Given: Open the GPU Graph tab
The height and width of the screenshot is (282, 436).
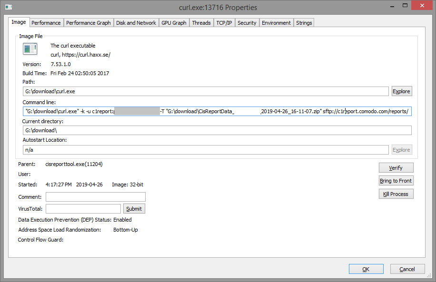Looking at the screenshot, I should (174, 23).
